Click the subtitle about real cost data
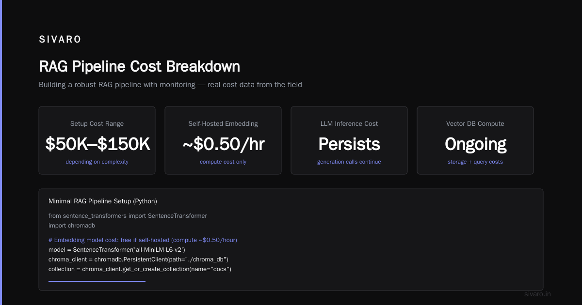The width and height of the screenshot is (582, 305). coord(170,85)
